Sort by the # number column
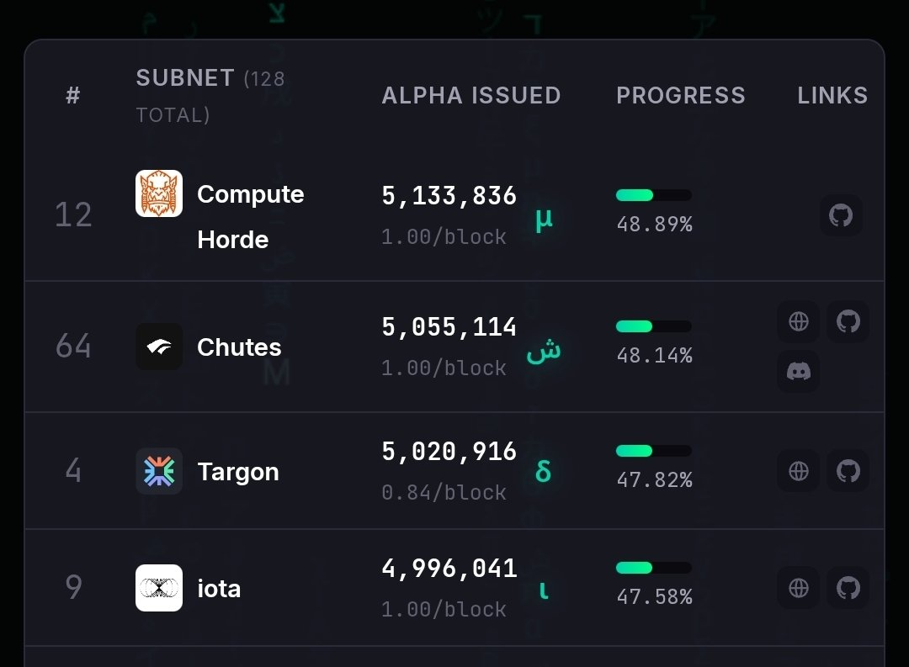This screenshot has height=667, width=909. [x=73, y=96]
